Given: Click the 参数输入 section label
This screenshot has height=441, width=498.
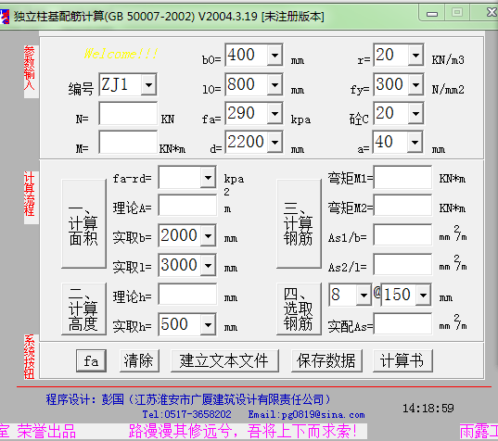Looking at the screenshot, I should click(30, 68).
